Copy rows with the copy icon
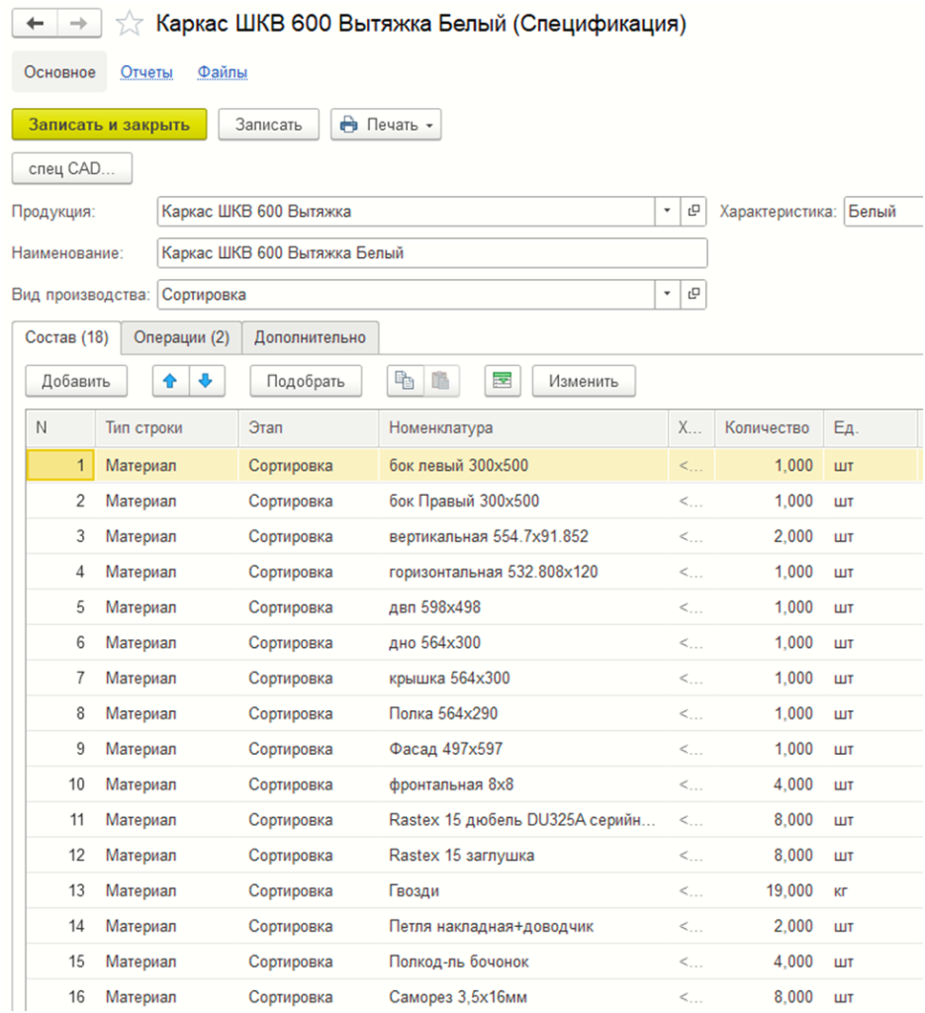Screen dimensions: 925x1013 (405, 381)
